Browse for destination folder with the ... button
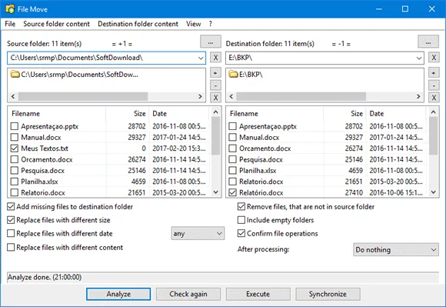 pyautogui.click(x=428, y=42)
